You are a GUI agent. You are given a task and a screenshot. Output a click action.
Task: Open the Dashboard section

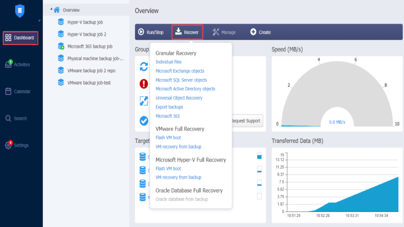click(21, 38)
